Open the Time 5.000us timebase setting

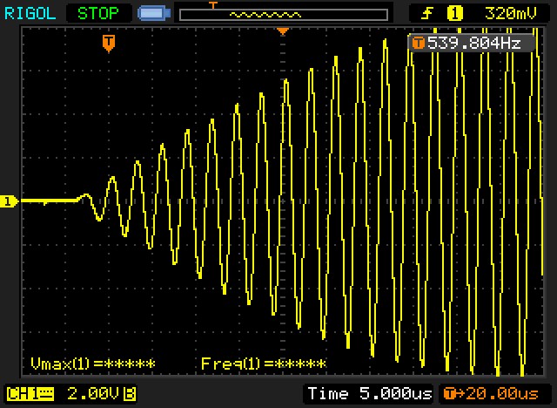point(370,393)
